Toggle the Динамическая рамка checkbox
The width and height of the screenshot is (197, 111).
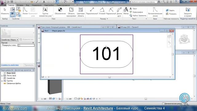click(163, 104)
